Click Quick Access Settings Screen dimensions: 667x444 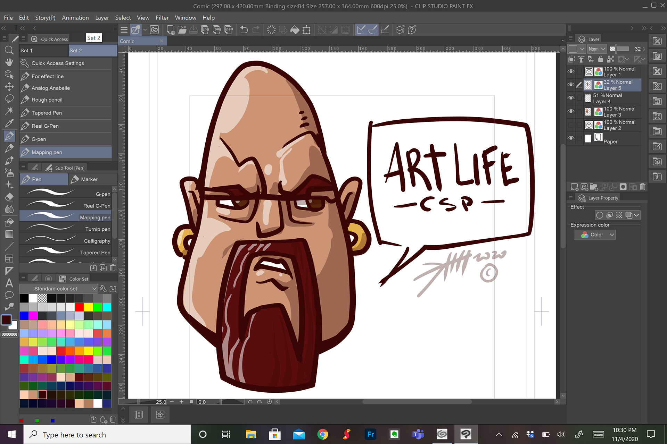tap(66, 63)
